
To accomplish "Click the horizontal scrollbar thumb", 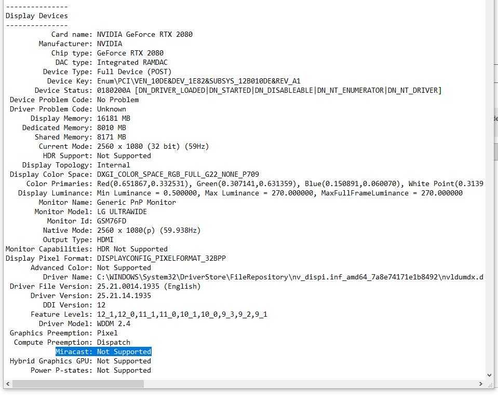I will tap(78, 384).
